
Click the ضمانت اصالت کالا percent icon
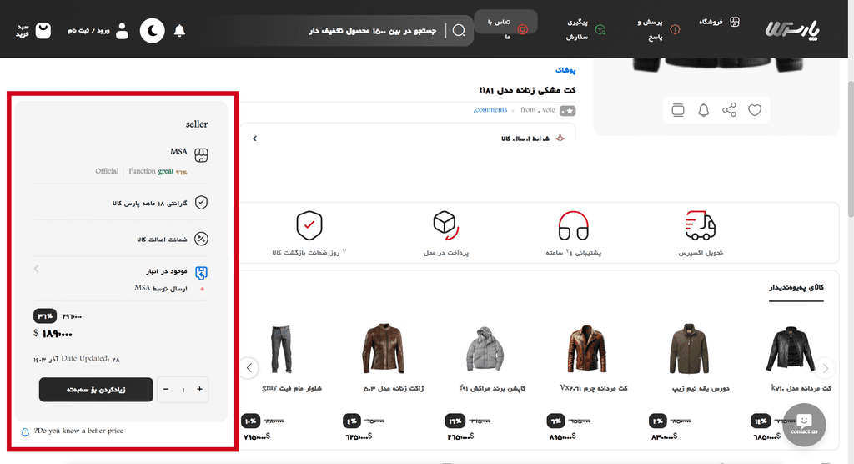point(202,239)
